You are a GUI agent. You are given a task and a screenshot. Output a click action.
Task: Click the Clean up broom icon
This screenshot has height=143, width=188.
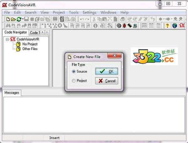click(x=65, y=25)
